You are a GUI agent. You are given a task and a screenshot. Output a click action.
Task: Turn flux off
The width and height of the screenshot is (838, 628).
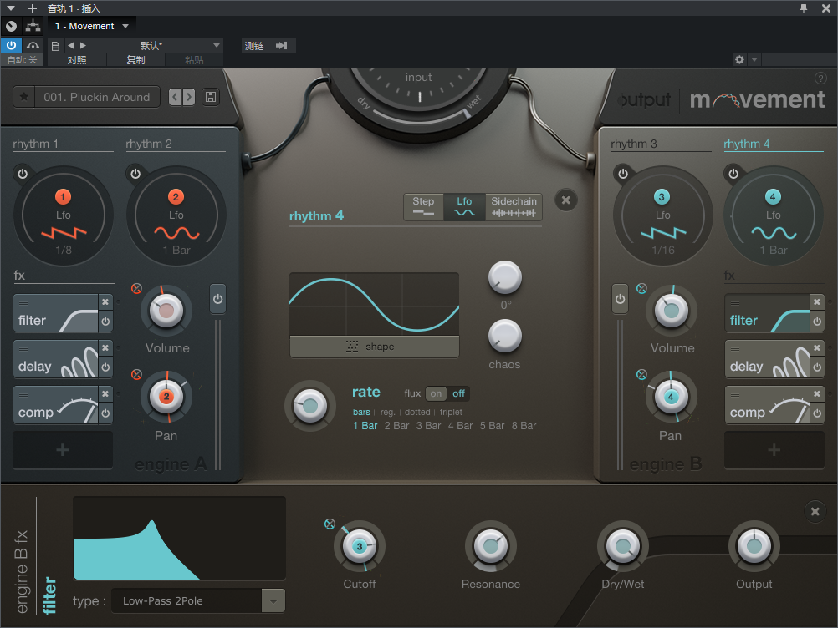[x=458, y=394]
